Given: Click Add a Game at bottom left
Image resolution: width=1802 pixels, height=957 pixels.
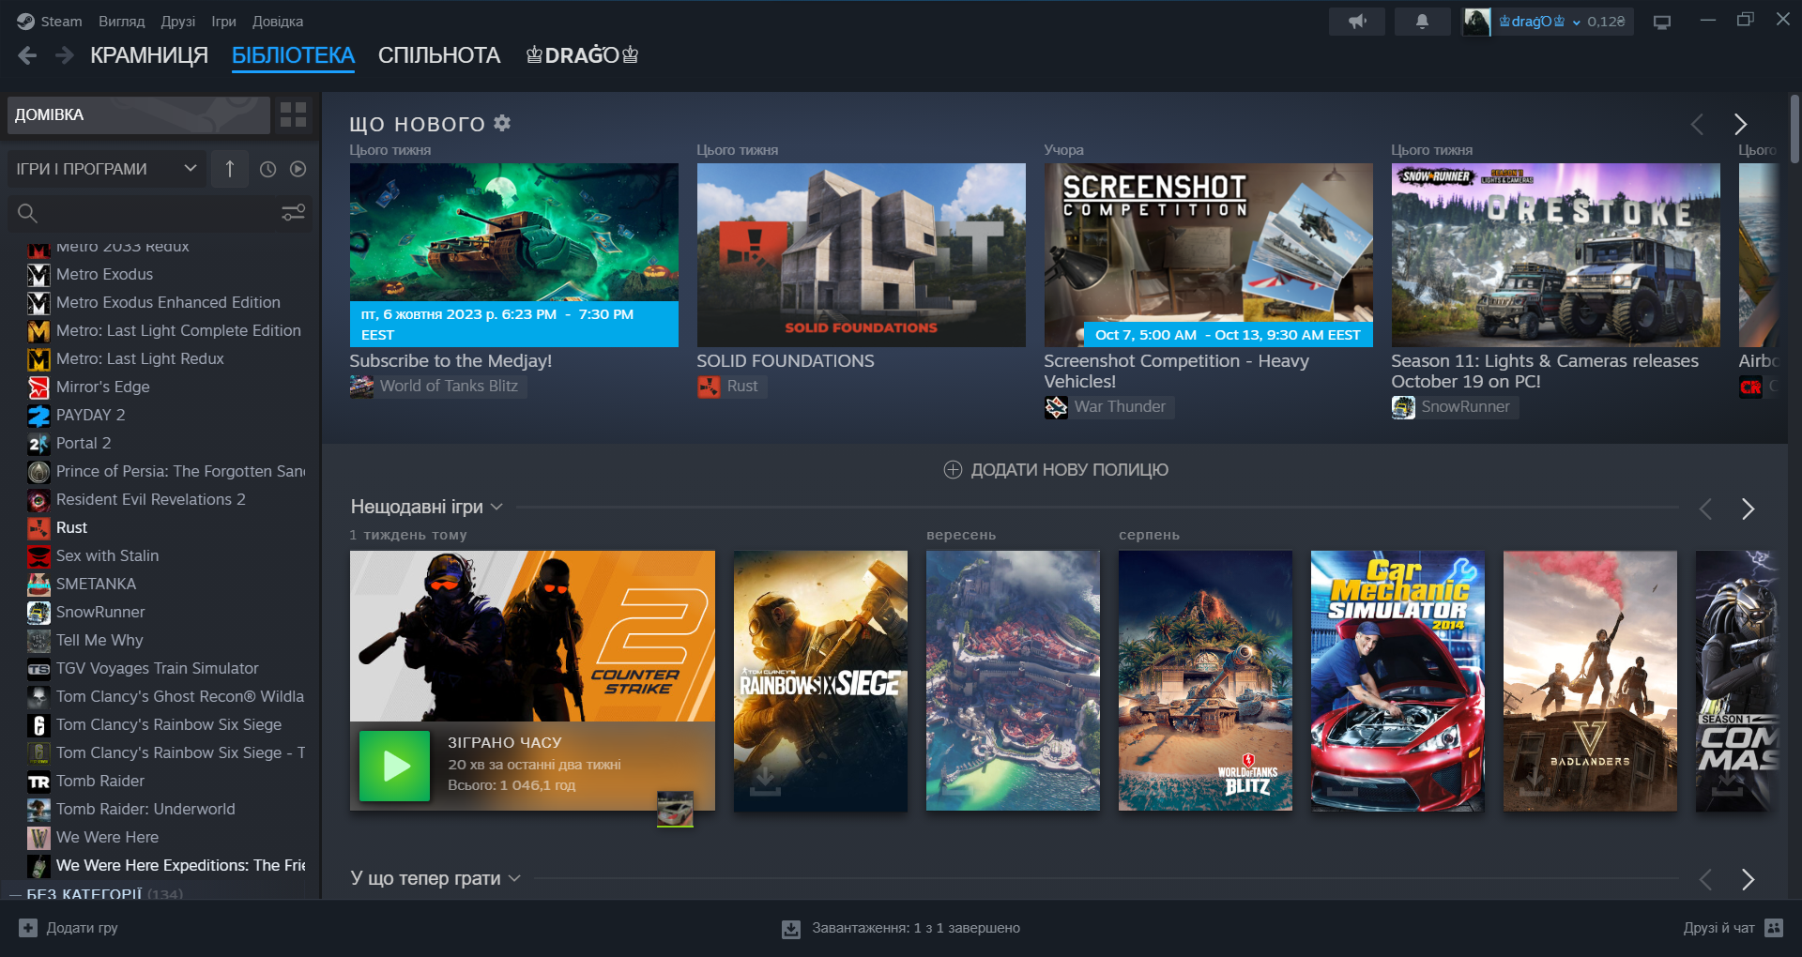Looking at the screenshot, I should point(69,928).
